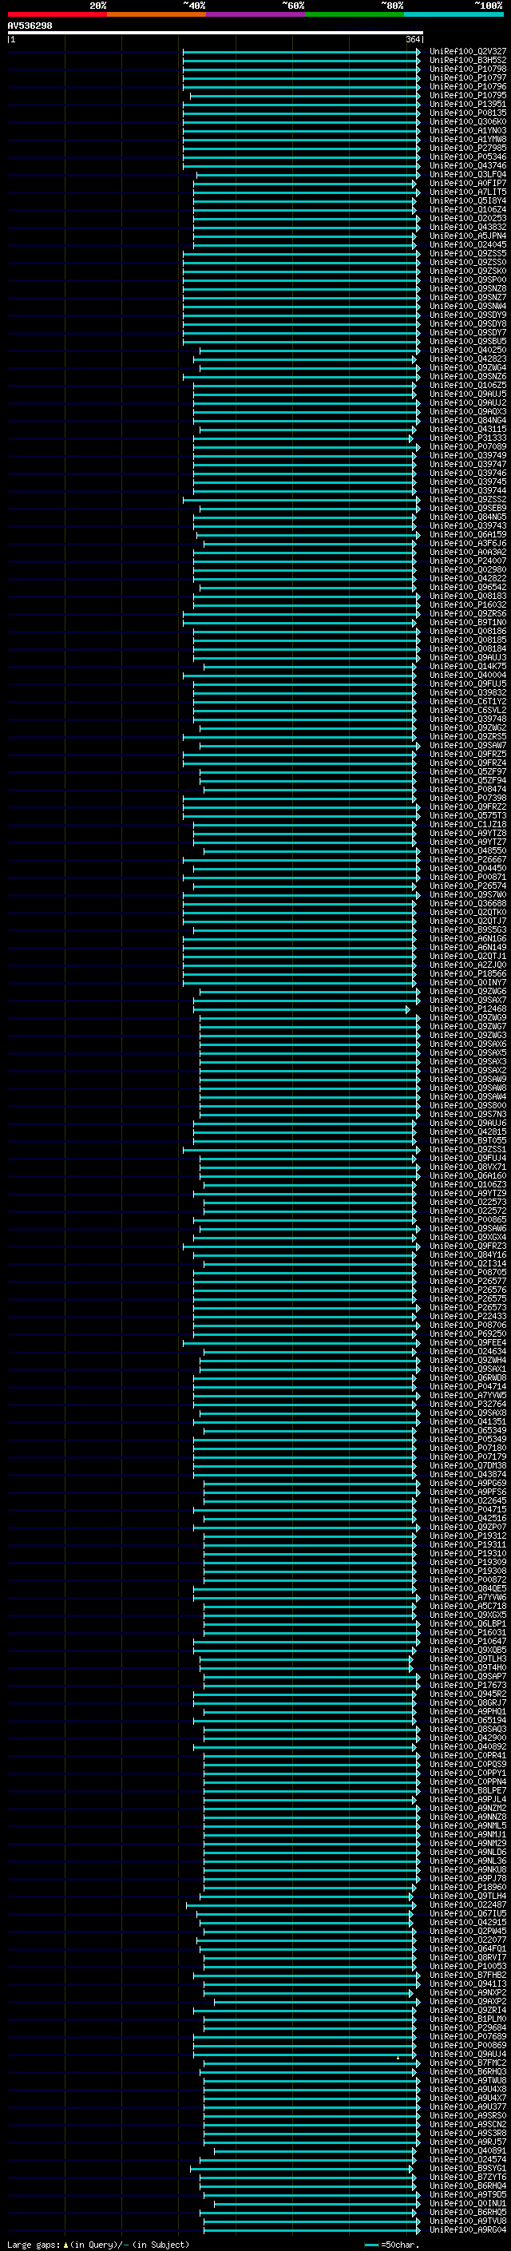Image resolution: width=511 pixels, height=2251 pixels.
Task: Select hit label UniRef100_Q3LFQ4
Action: (x=468, y=175)
